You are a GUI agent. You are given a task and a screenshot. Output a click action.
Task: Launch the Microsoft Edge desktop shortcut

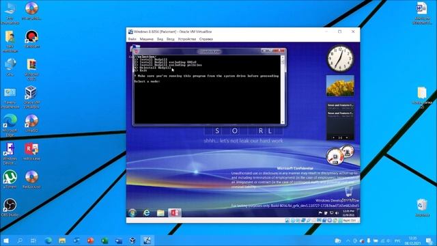click(10, 125)
